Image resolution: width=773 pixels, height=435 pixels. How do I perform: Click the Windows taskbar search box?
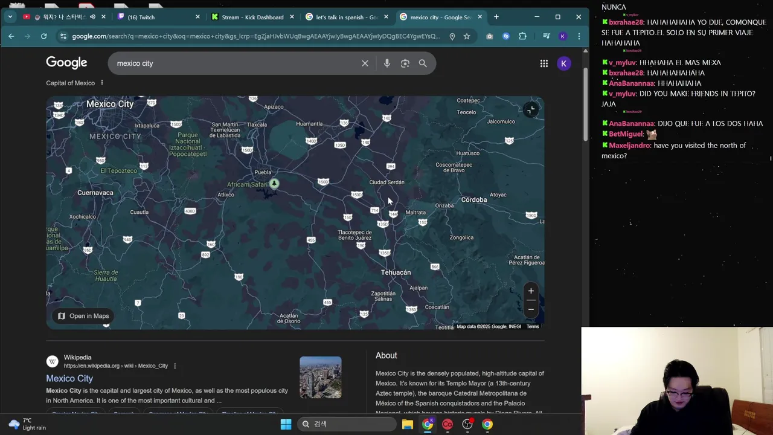(x=346, y=424)
